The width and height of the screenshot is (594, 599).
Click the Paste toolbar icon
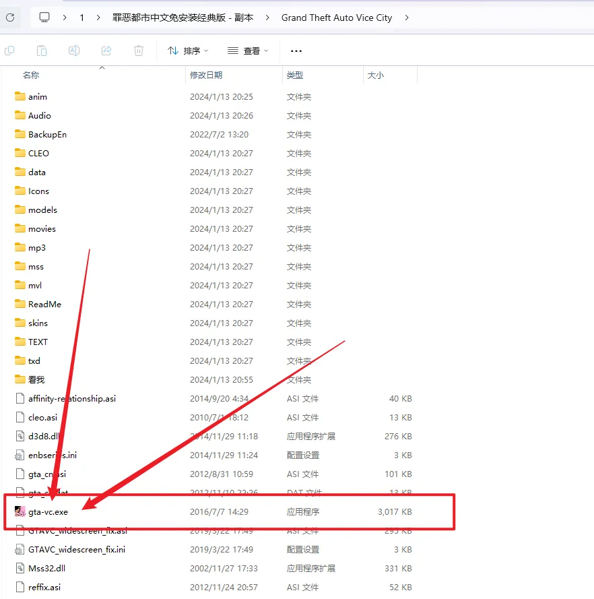click(42, 51)
